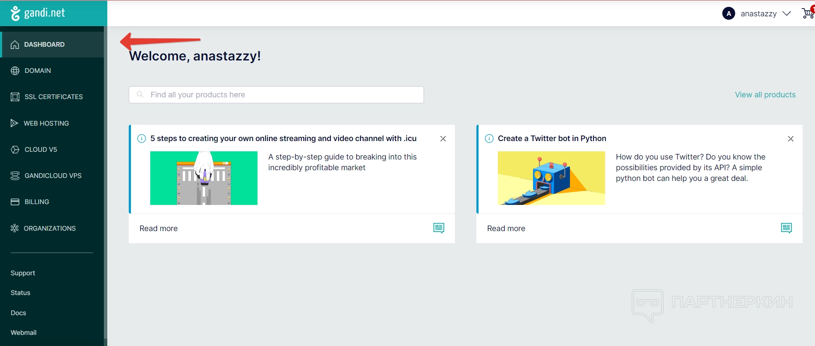Click View all products
Viewport: 815px width, 346px height.
click(765, 95)
